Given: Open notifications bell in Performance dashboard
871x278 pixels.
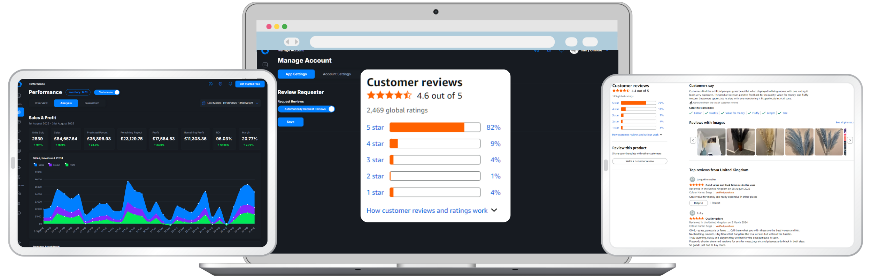Looking at the screenshot, I should click(230, 84).
